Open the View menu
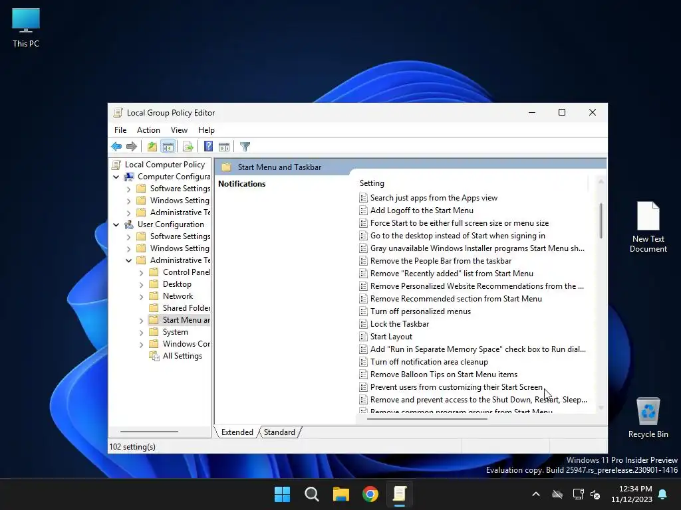Screen dimensions: 681x510 (x=179, y=130)
